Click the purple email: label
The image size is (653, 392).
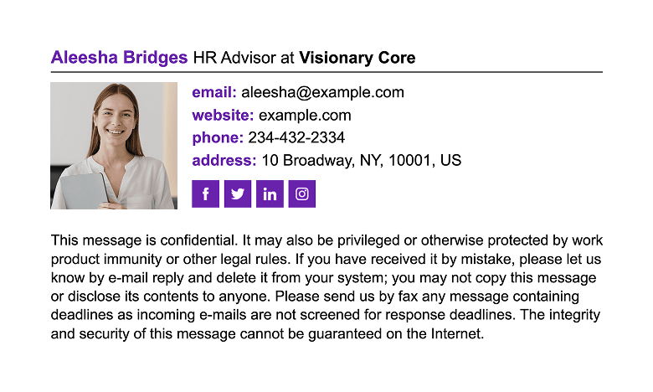click(214, 92)
